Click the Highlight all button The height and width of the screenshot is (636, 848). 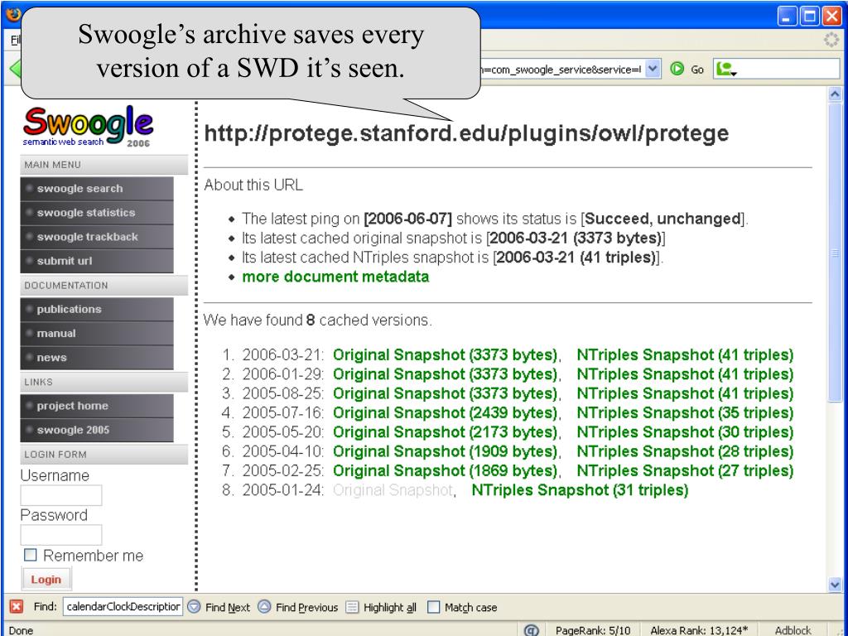[x=381, y=607]
